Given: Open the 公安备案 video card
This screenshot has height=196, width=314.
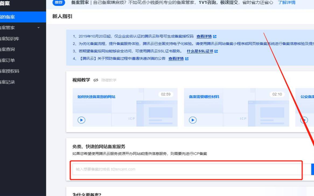Looking at the screenshot, I should [x=305, y=107].
